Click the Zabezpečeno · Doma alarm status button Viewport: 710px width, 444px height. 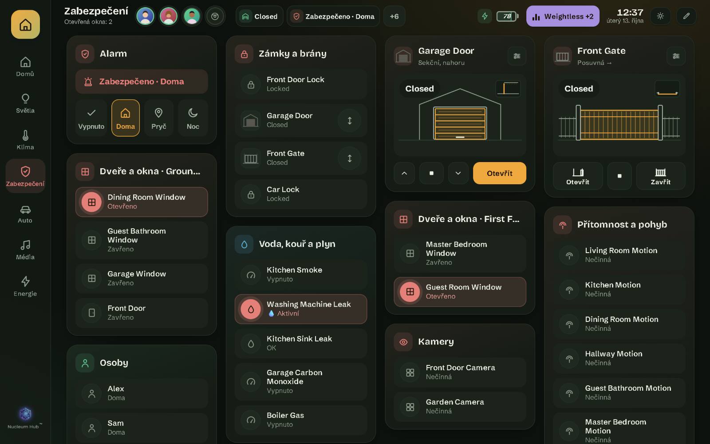click(142, 82)
